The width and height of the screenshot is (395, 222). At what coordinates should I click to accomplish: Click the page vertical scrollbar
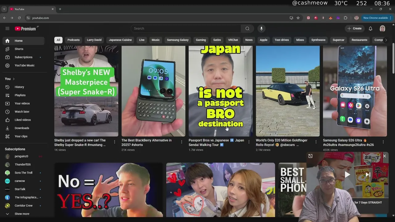pyautogui.click(x=393, y=59)
